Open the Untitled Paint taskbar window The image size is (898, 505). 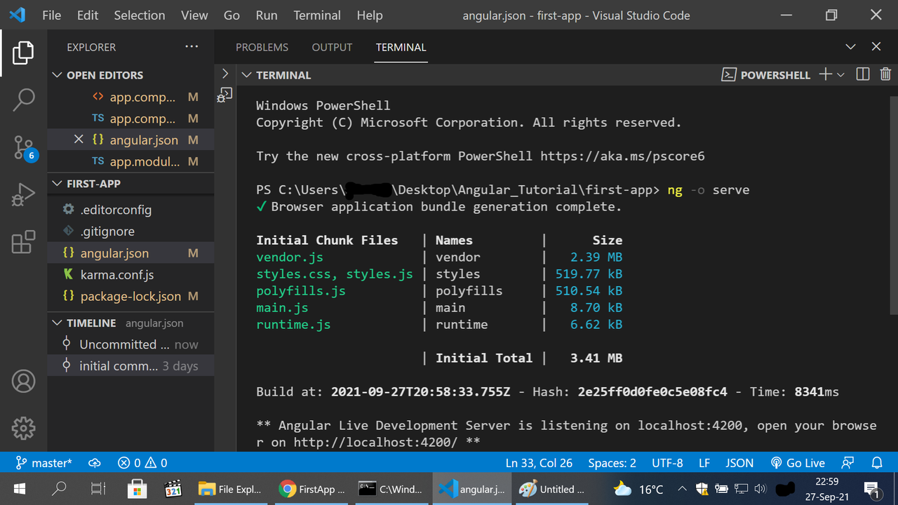click(554, 489)
